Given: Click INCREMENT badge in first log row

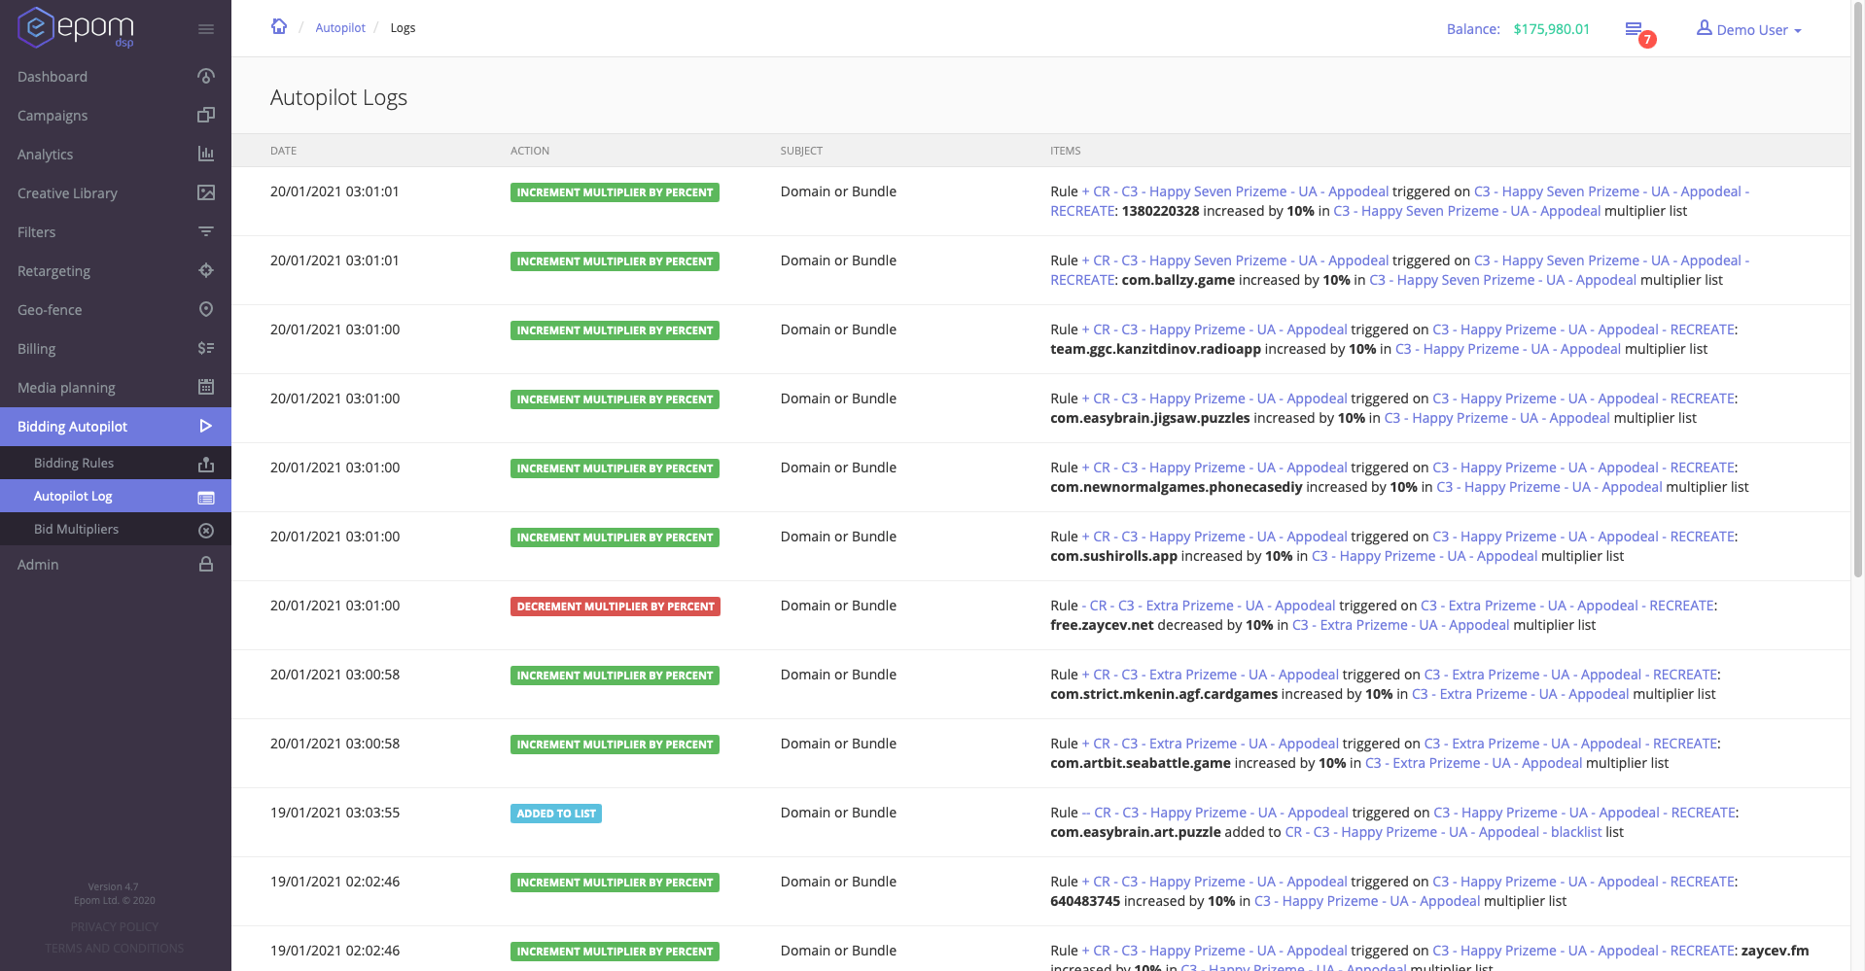Looking at the screenshot, I should click(x=615, y=192).
